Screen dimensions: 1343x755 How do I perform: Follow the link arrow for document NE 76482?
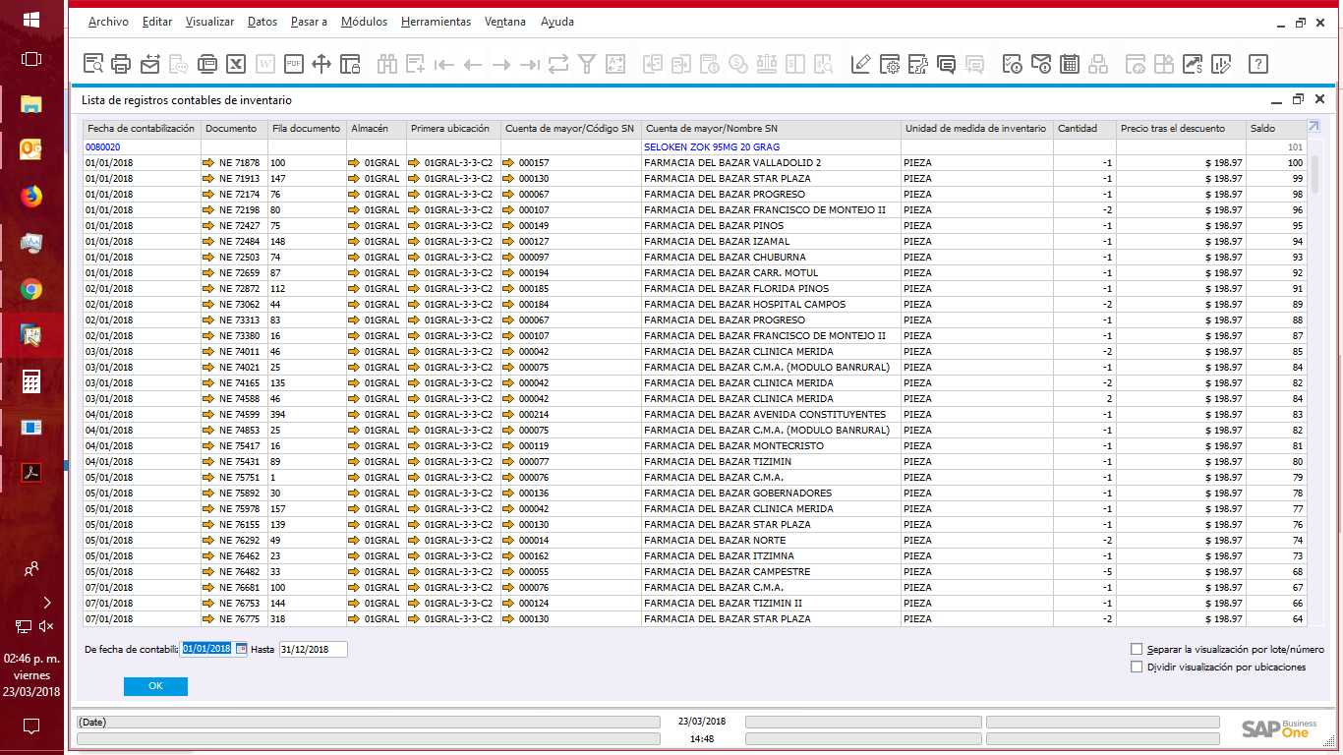coord(208,572)
